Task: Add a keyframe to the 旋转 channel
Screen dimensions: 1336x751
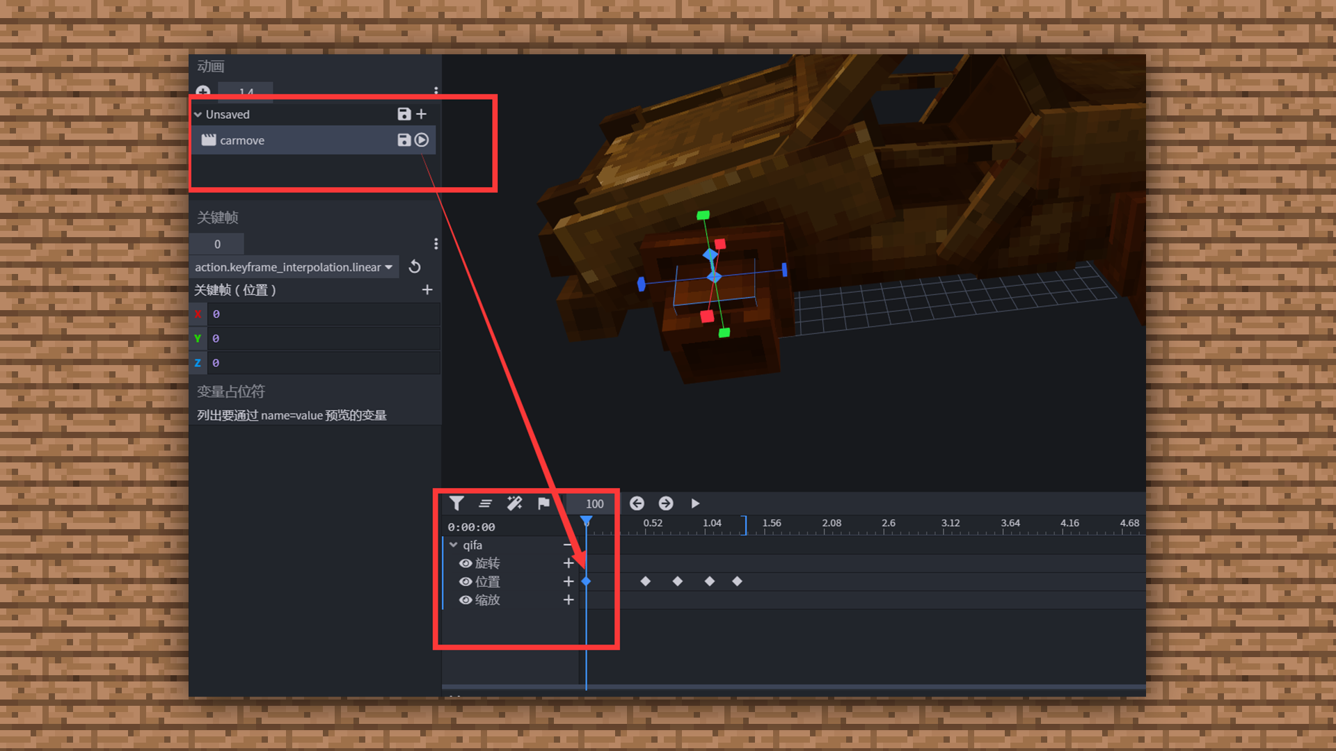Action: pos(568,563)
